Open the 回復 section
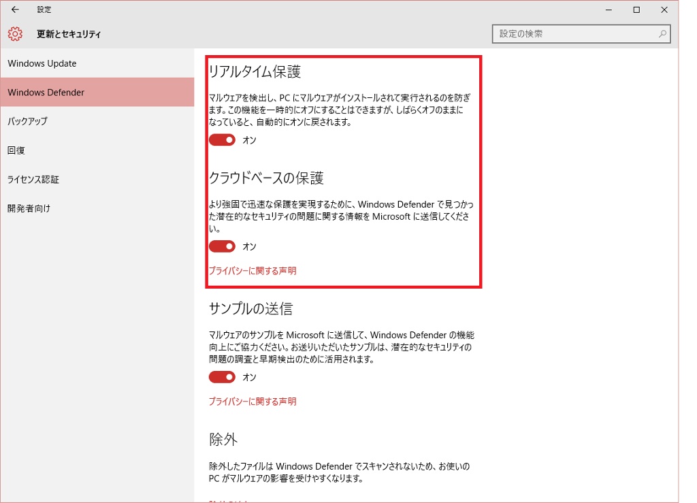The height and width of the screenshot is (503, 697). 97,150
